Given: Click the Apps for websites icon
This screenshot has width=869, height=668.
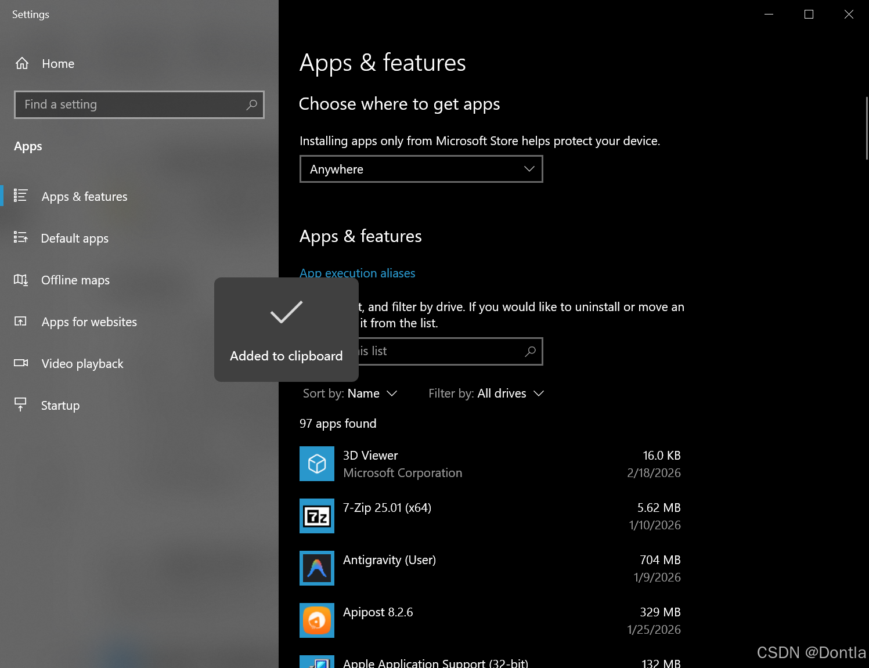Looking at the screenshot, I should click(x=21, y=321).
